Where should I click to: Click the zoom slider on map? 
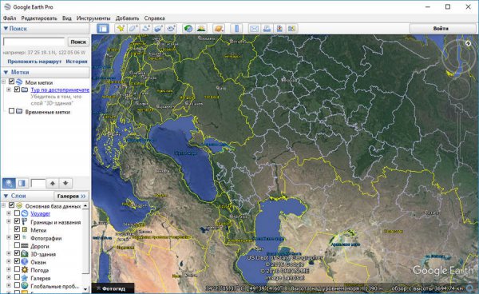point(458,134)
